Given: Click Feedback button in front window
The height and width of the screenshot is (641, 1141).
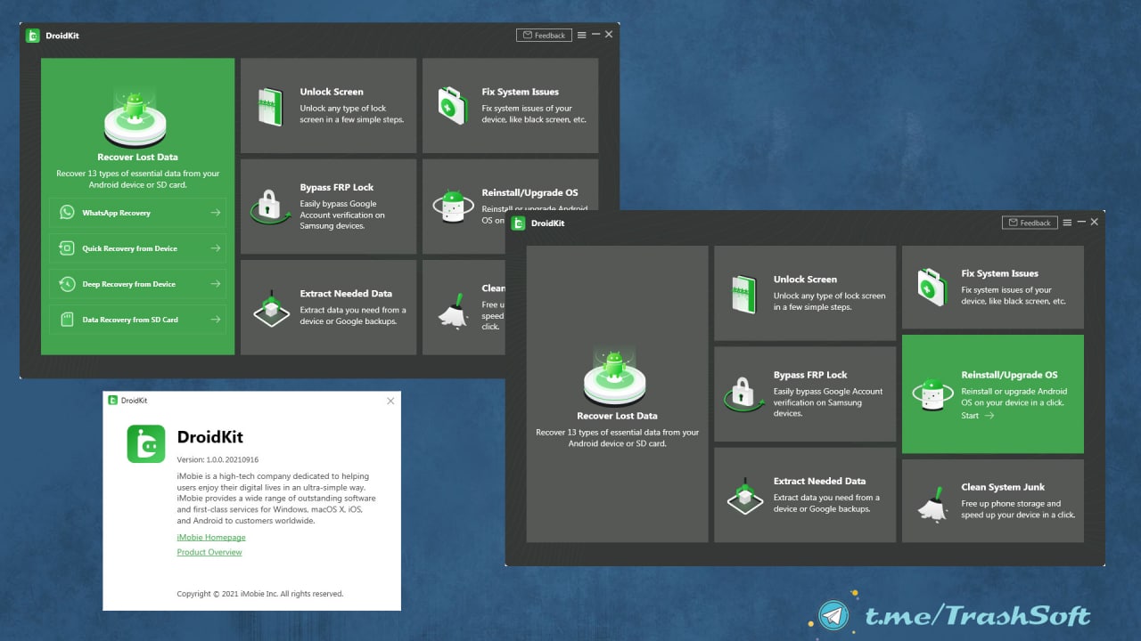Looking at the screenshot, I should pyautogui.click(x=1030, y=223).
